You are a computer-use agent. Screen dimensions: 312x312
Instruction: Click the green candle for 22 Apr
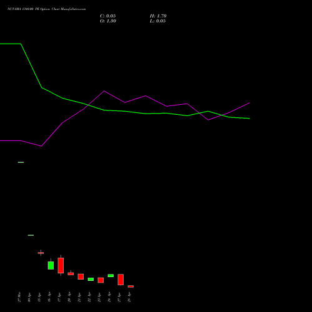[90, 279]
